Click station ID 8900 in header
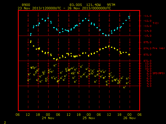 (x=26, y=5)
